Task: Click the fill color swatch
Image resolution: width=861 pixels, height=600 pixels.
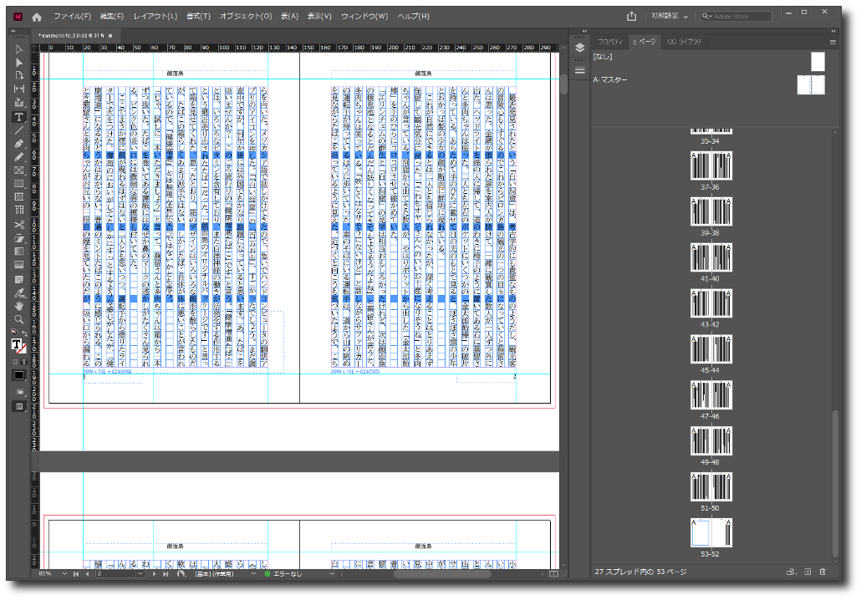Action: pyautogui.click(x=17, y=344)
